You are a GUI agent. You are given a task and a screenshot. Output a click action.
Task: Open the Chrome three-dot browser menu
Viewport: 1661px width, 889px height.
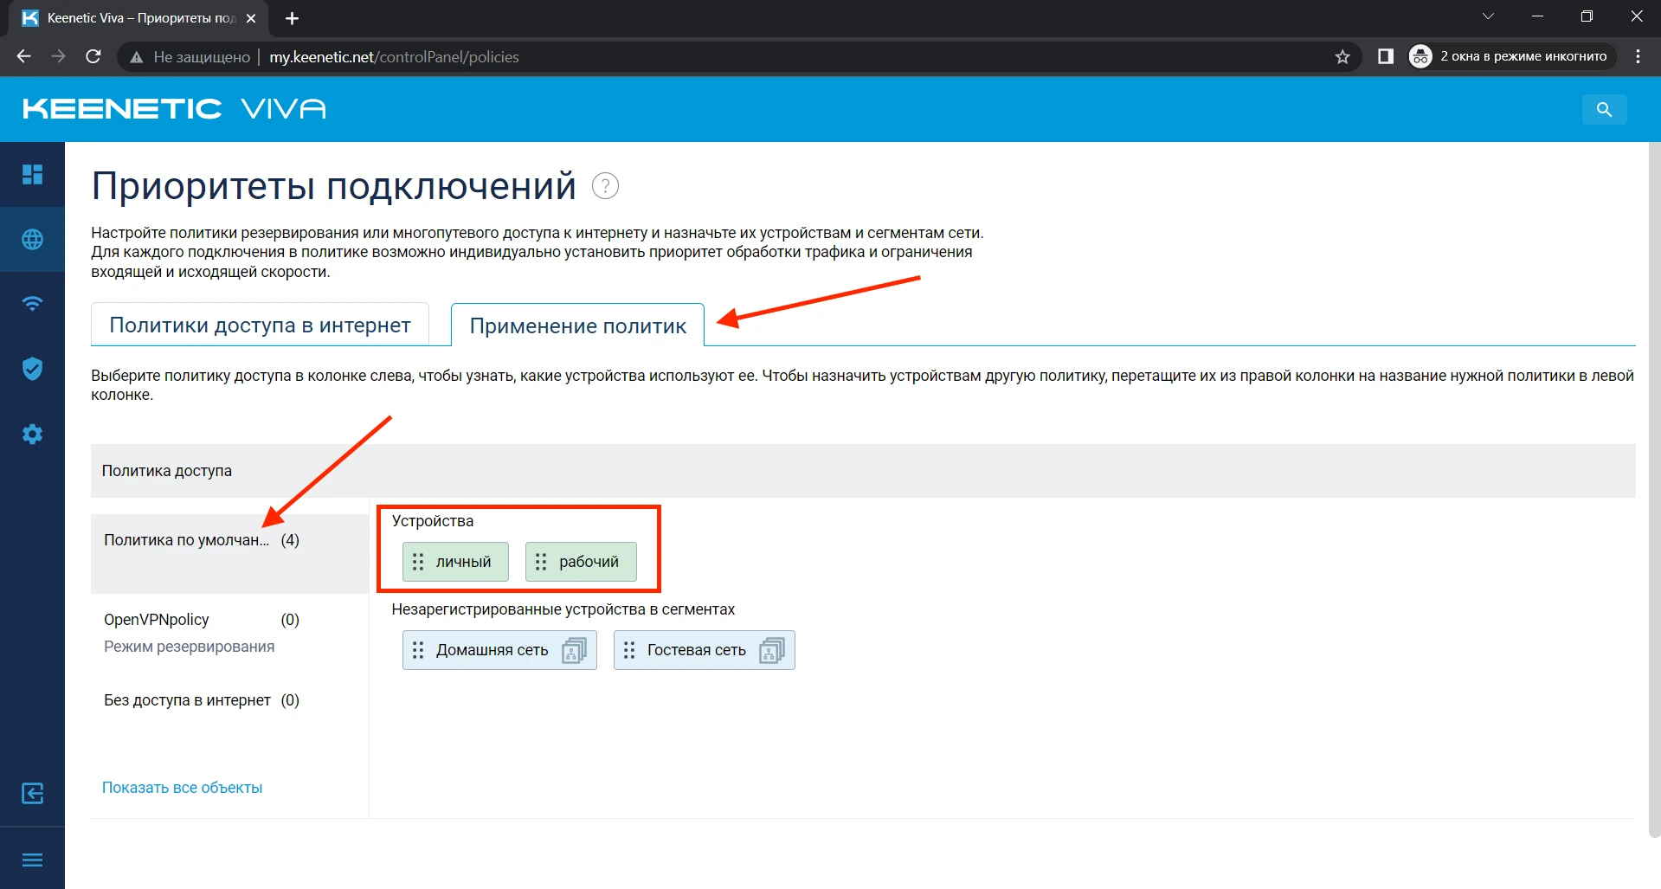(x=1637, y=56)
